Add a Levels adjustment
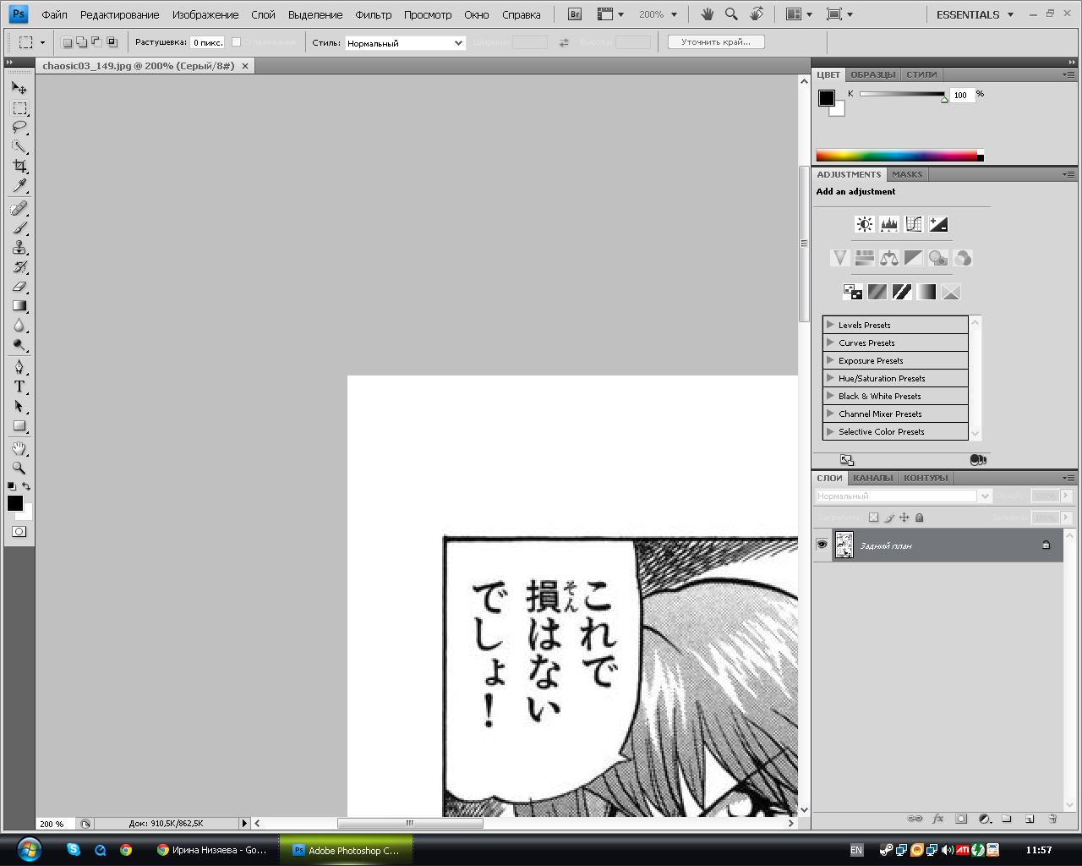Image resolution: width=1082 pixels, height=866 pixels. coord(888,224)
